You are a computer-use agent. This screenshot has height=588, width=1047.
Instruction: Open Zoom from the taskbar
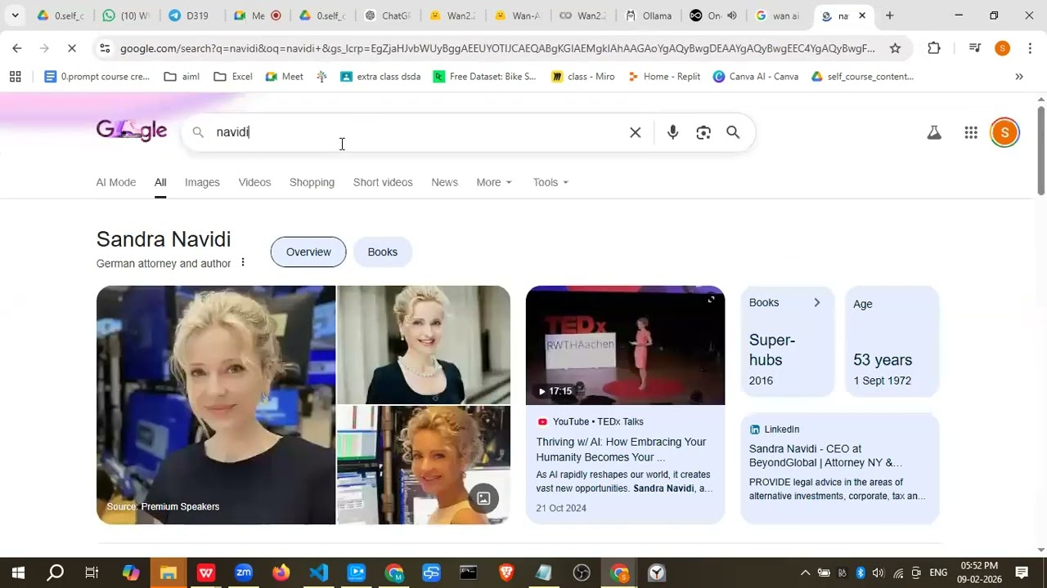coord(244,572)
